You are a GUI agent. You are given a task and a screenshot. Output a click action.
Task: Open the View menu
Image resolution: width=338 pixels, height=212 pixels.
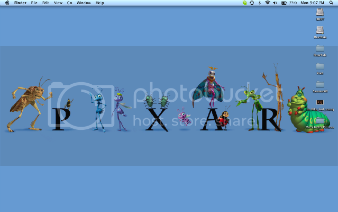58,3
